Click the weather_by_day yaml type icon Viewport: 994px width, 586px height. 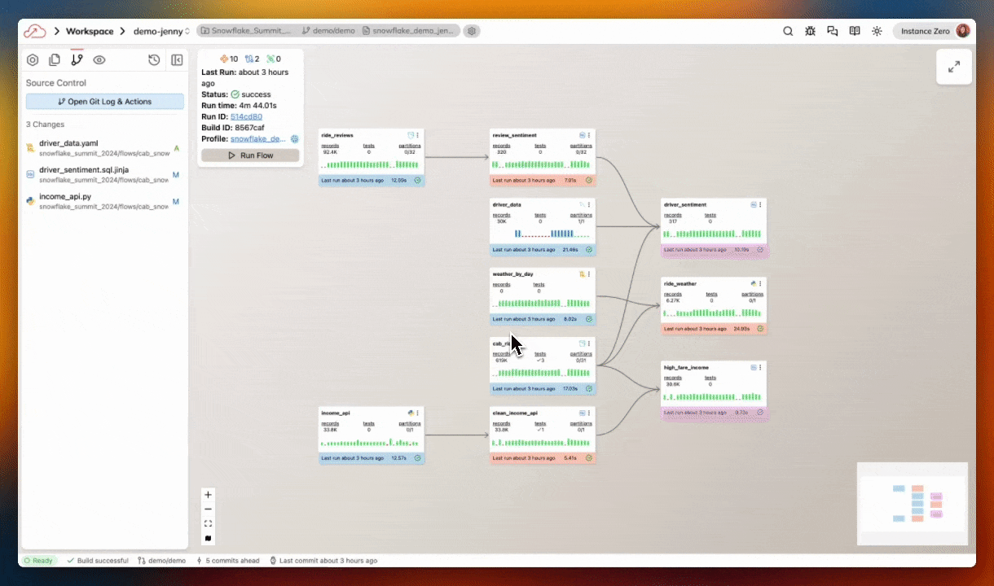tap(582, 274)
